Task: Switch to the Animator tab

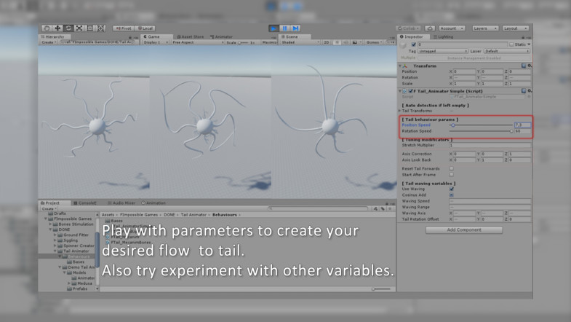Action: click(x=221, y=36)
